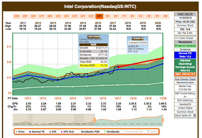Click the 12/31/2020 tooltip header

(x=93, y=36)
